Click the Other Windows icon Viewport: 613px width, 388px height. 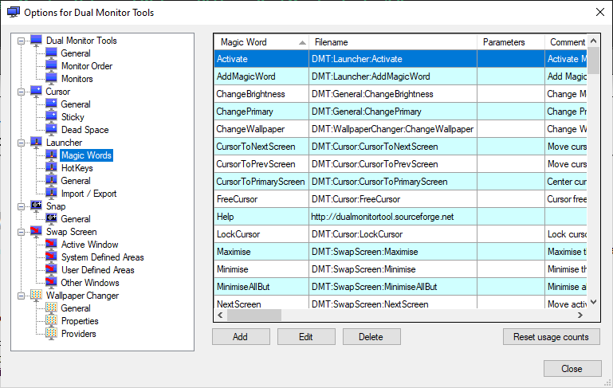pos(51,283)
